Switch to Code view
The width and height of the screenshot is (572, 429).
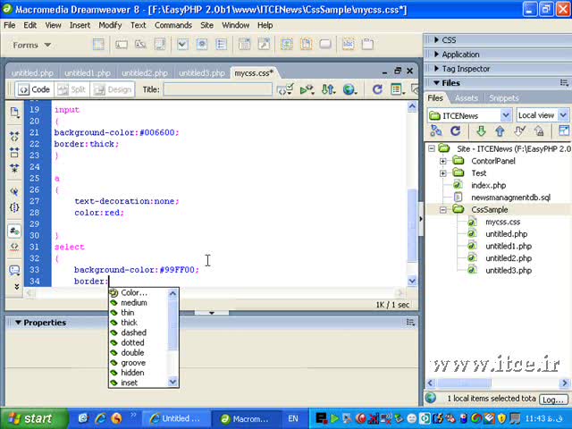coord(34,89)
